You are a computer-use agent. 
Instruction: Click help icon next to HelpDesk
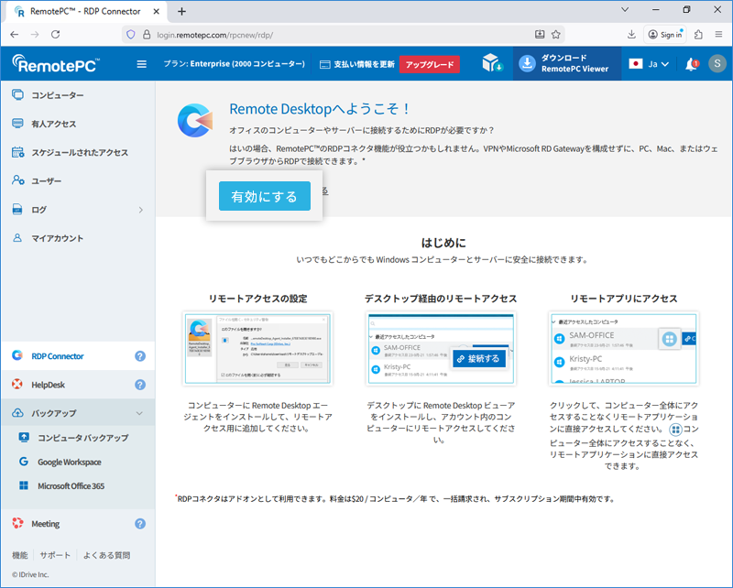click(140, 385)
